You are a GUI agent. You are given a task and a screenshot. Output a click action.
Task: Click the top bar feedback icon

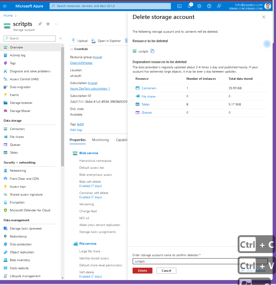pyautogui.click(x=219, y=6)
